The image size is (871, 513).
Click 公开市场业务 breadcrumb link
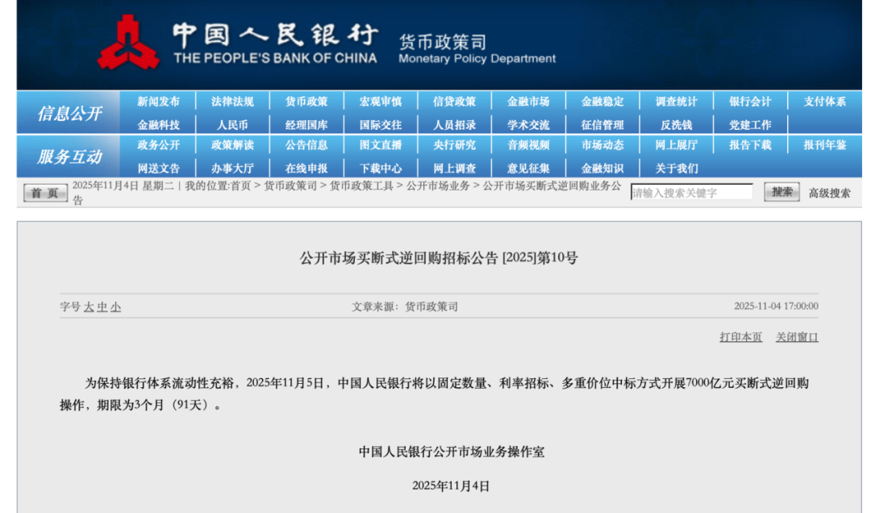(438, 186)
